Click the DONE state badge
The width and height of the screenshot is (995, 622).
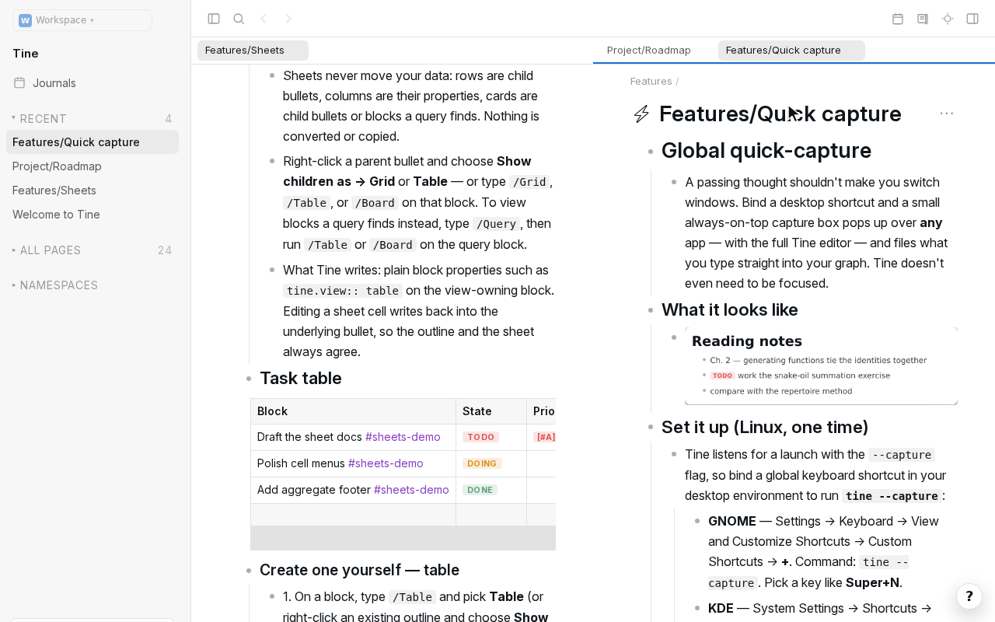480,490
